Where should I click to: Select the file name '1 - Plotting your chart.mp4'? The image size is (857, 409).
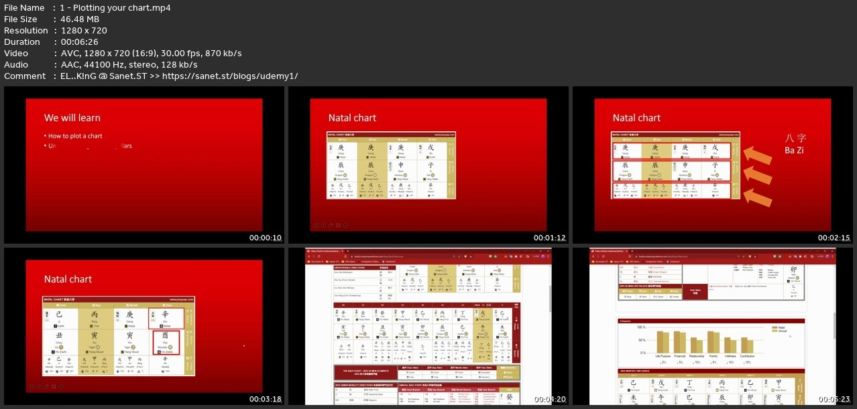(116, 8)
